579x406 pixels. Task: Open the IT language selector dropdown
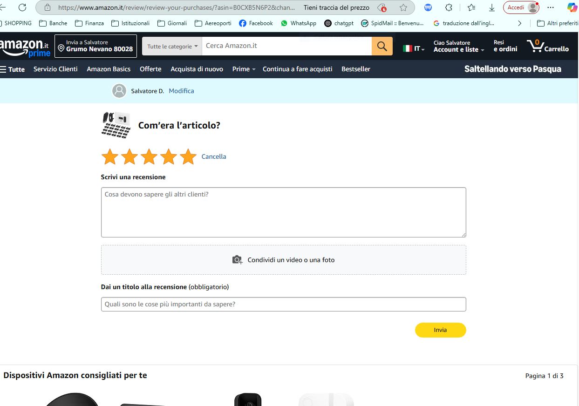click(414, 48)
